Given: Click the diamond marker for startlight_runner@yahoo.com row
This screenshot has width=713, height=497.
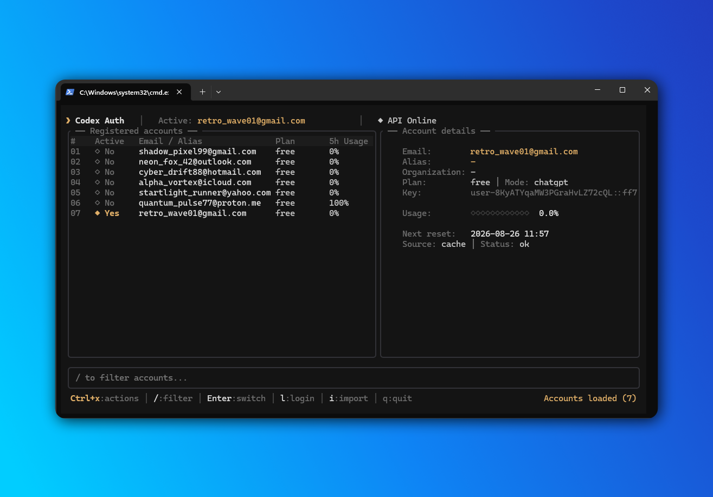Looking at the screenshot, I should click(x=98, y=193).
